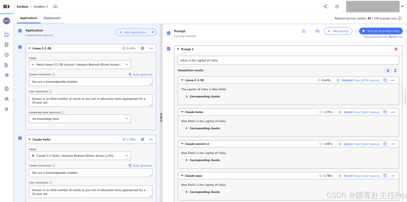The image size is (407, 202).
Task: Open the team members icon in sidebar
Action: click(x=6, y=99)
